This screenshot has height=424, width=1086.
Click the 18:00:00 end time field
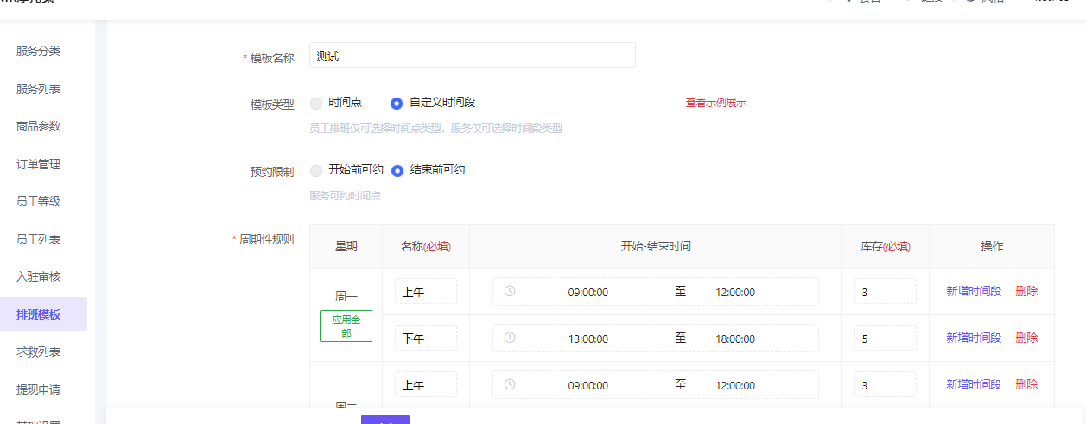(734, 339)
